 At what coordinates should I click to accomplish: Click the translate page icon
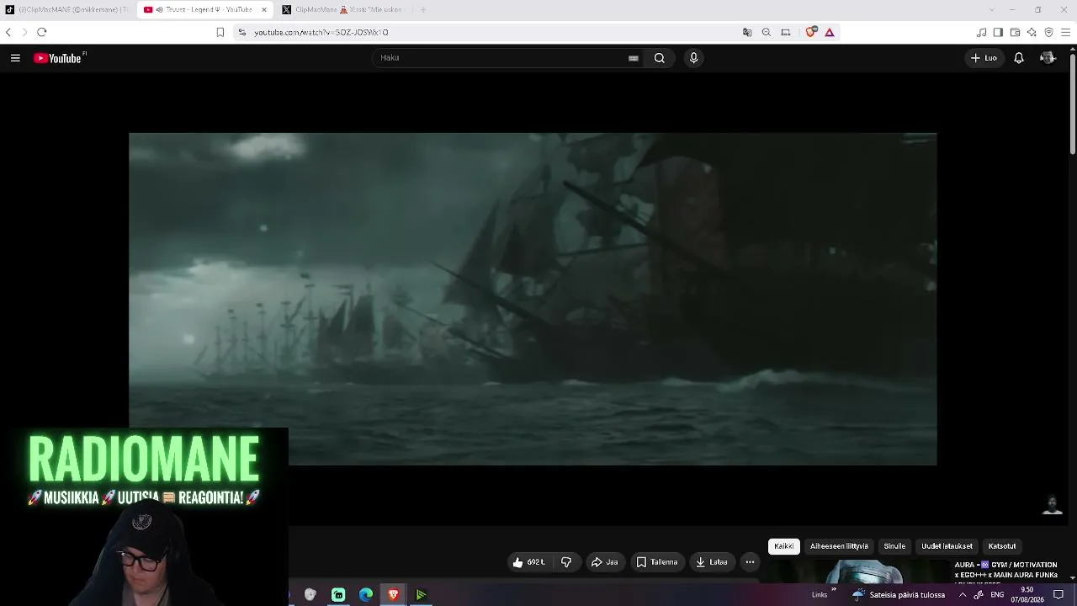tap(747, 32)
